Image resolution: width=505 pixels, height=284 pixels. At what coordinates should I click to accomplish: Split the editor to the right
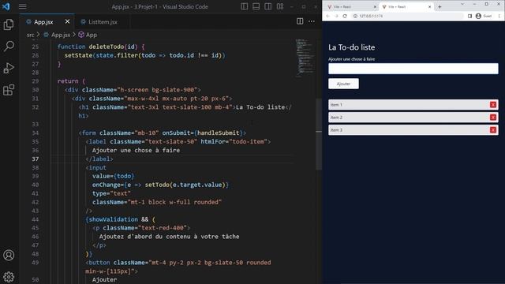click(x=300, y=21)
